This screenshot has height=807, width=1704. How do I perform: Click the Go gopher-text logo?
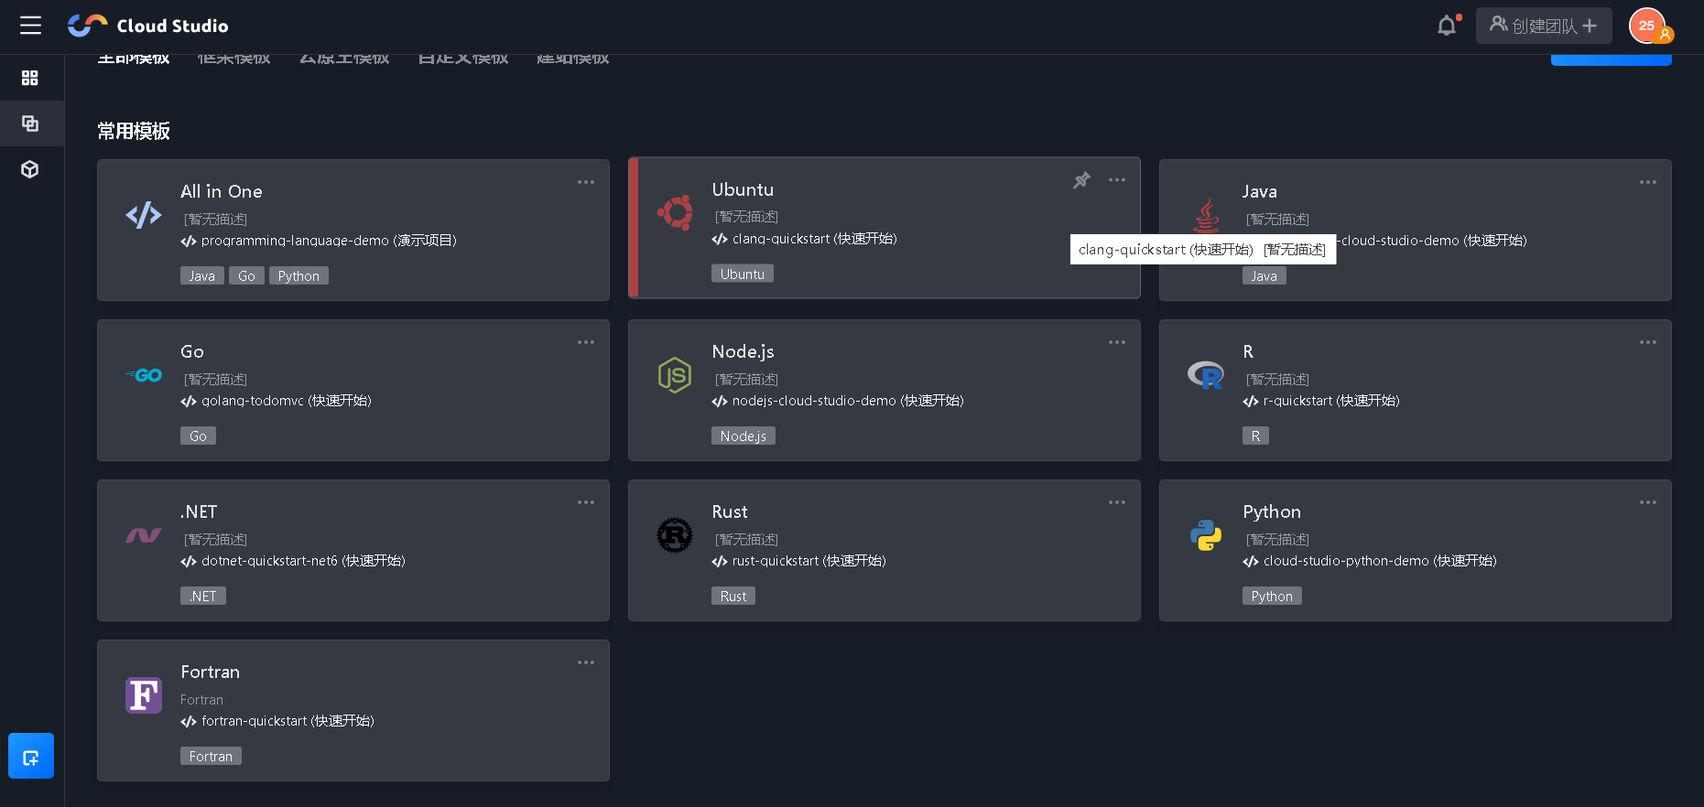tap(144, 375)
